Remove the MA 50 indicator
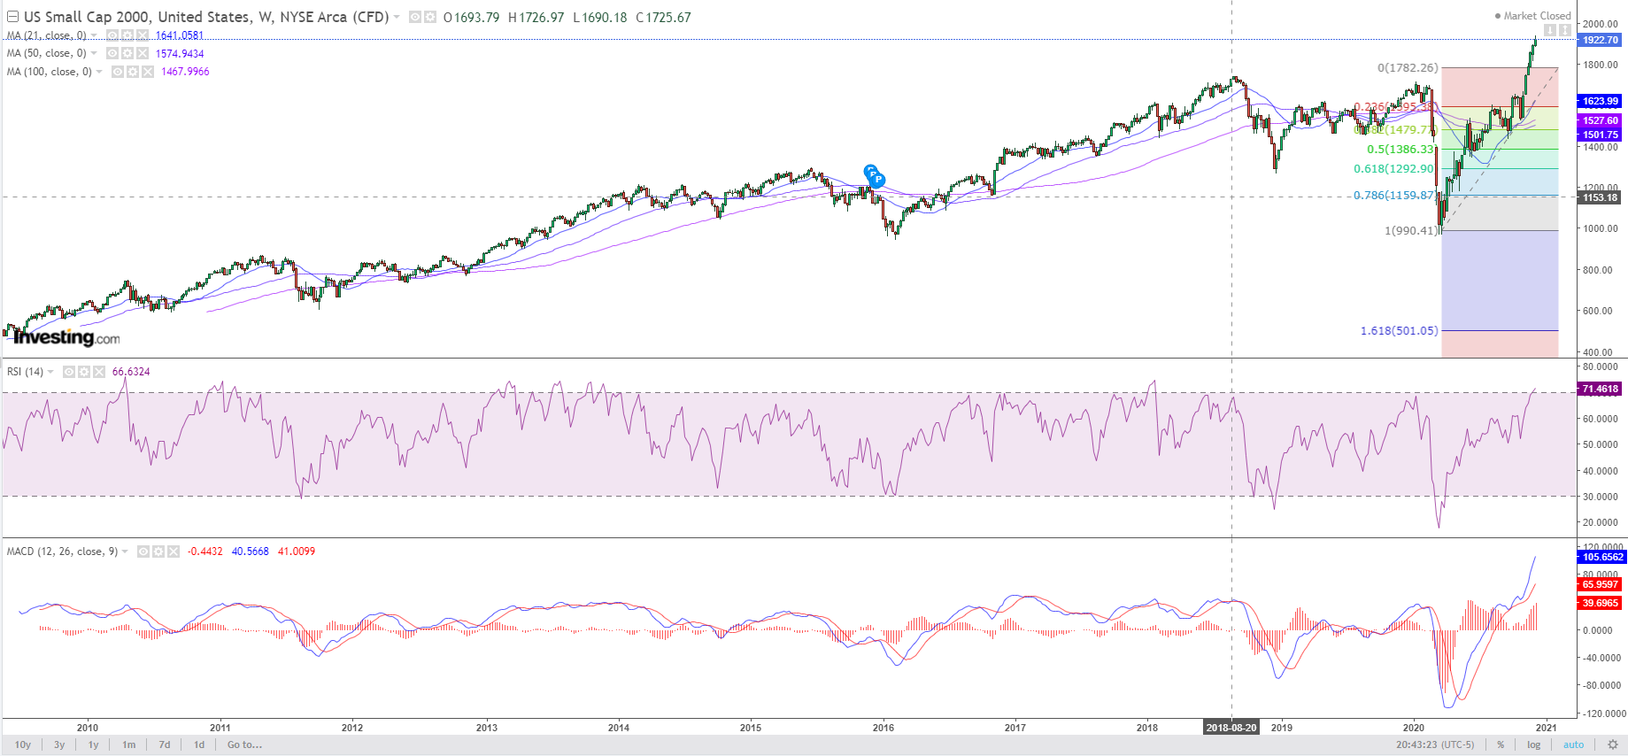 pyautogui.click(x=142, y=53)
